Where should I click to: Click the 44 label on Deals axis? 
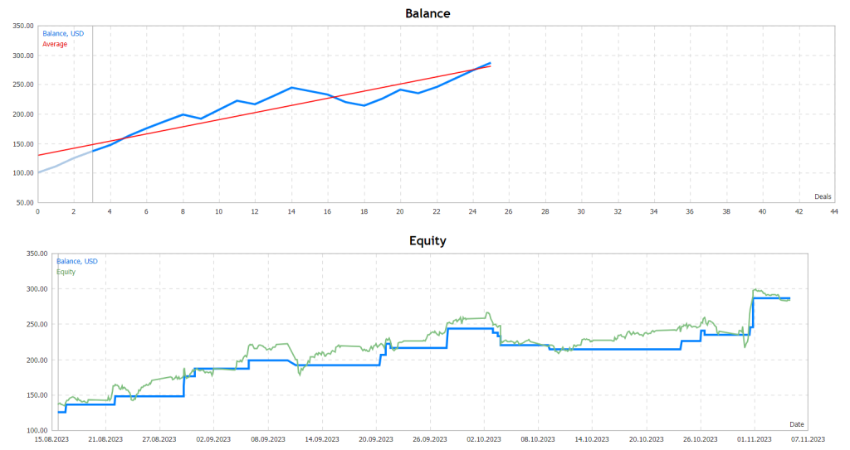point(834,211)
